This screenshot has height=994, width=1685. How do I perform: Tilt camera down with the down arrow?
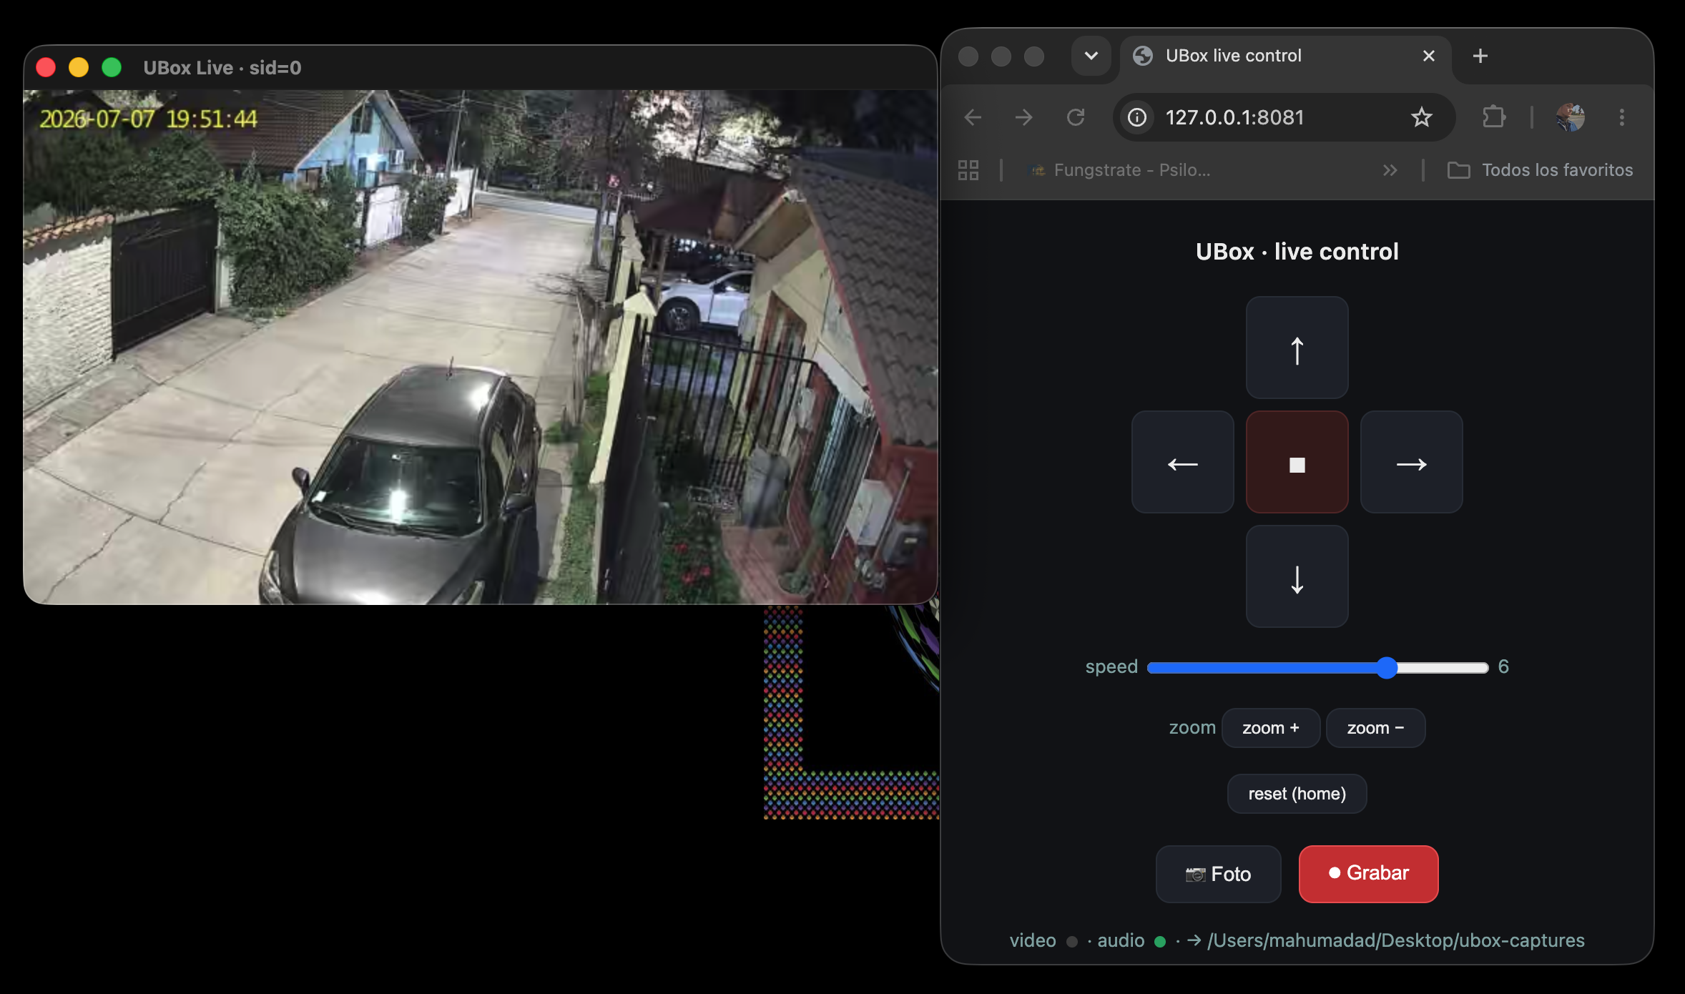1297,576
